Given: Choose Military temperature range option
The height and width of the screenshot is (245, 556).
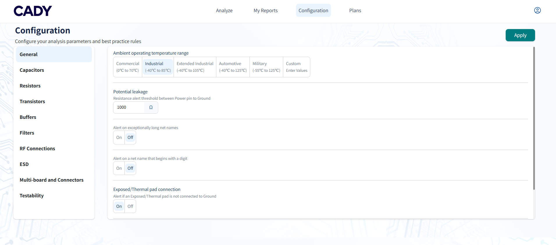Looking at the screenshot, I should click(x=266, y=67).
